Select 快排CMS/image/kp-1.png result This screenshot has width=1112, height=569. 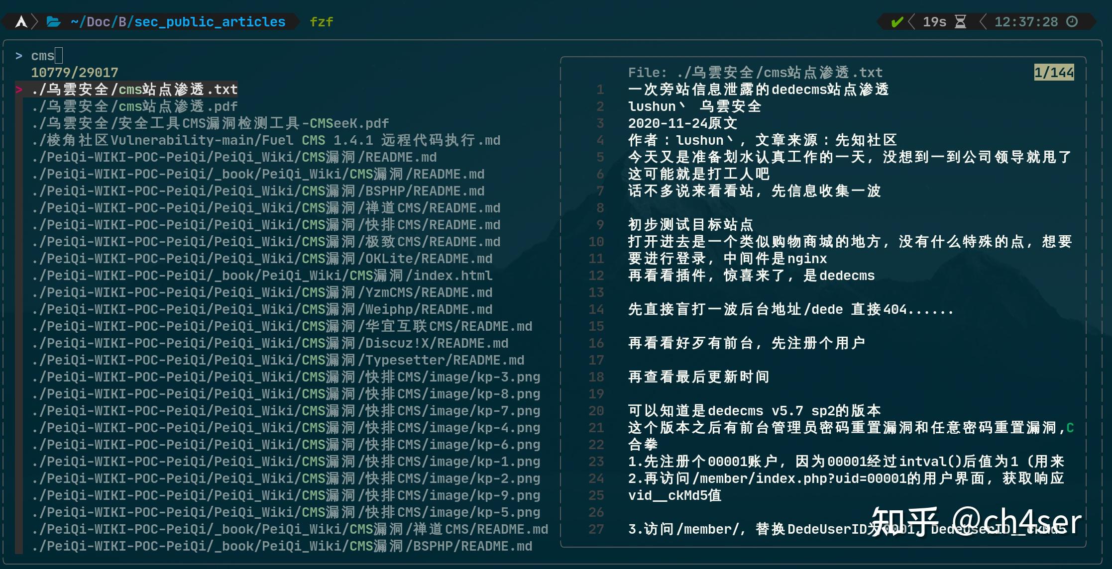[x=286, y=462]
